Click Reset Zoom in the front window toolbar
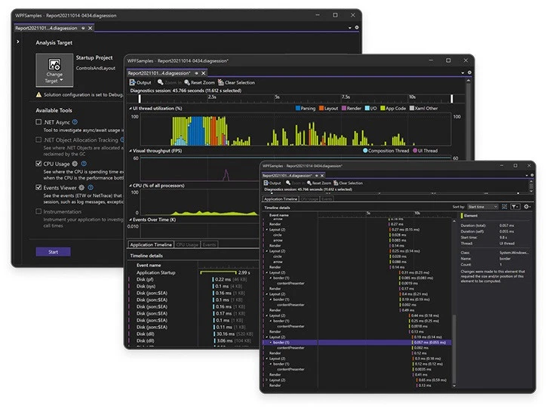Viewport: 547px width, 409px height. [x=318, y=183]
